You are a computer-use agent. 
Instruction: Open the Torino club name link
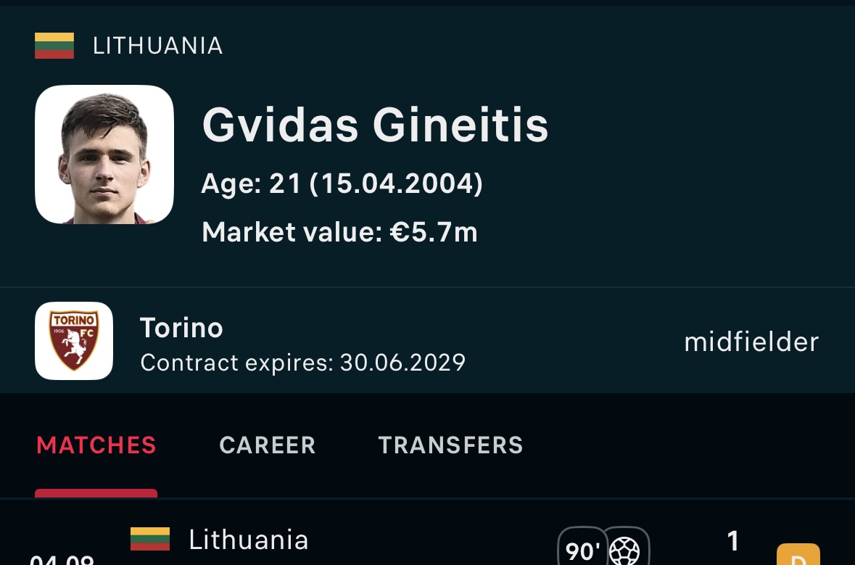click(181, 328)
